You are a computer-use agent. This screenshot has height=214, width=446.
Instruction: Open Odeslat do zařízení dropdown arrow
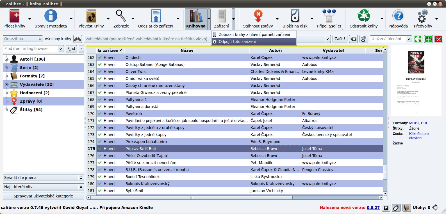(x=178, y=19)
